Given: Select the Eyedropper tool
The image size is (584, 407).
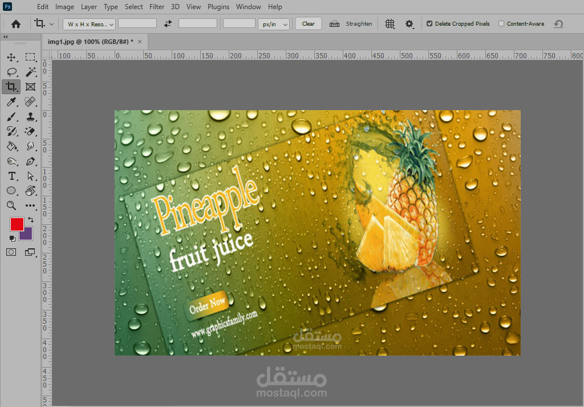Looking at the screenshot, I should (11, 102).
